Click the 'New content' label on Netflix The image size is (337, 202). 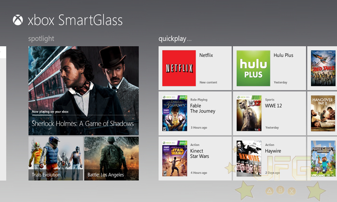(x=208, y=82)
